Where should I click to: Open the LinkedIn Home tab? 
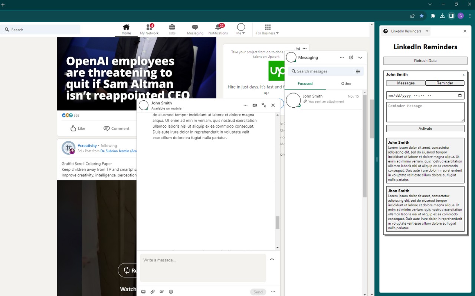point(126,29)
